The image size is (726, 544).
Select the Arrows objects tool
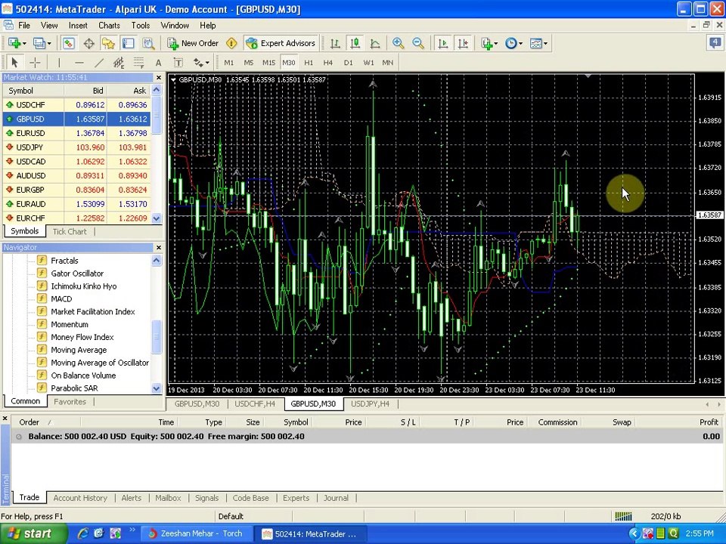[199, 62]
